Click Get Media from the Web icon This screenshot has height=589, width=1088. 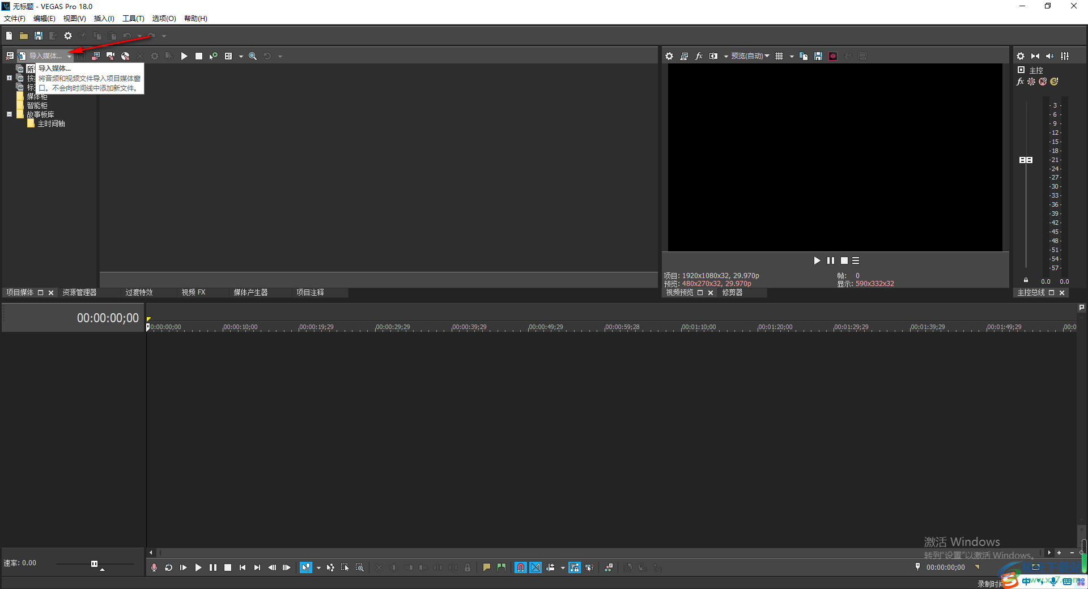(x=125, y=56)
